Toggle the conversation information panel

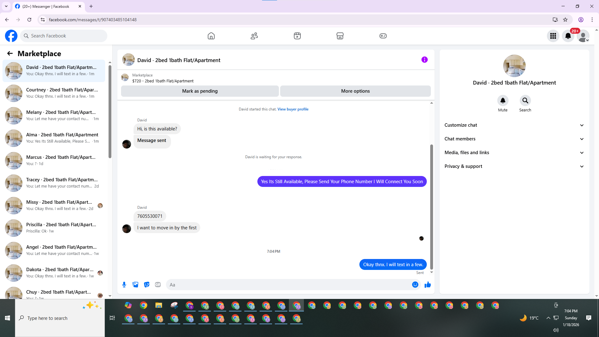[424, 60]
